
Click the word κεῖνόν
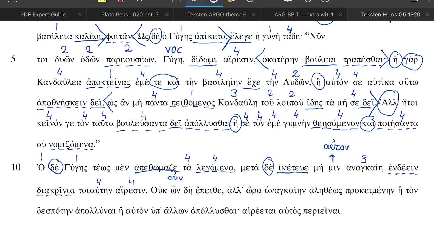(50, 124)
